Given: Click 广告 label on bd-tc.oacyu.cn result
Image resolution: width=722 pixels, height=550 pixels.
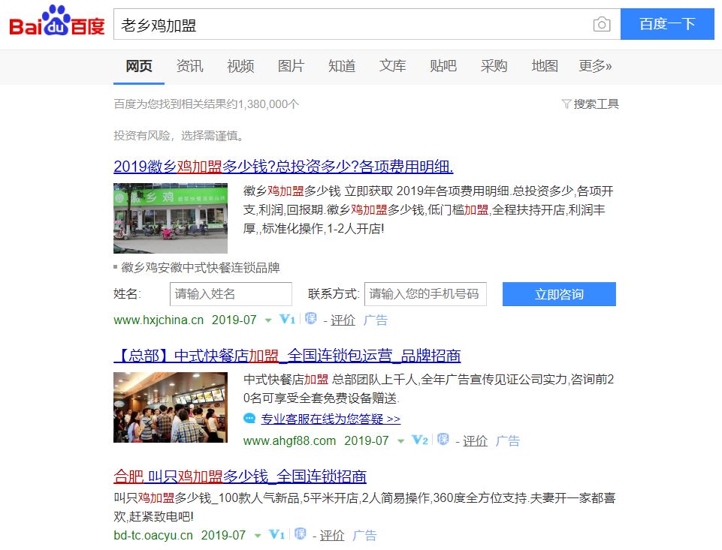Looking at the screenshot, I should coord(364,535).
